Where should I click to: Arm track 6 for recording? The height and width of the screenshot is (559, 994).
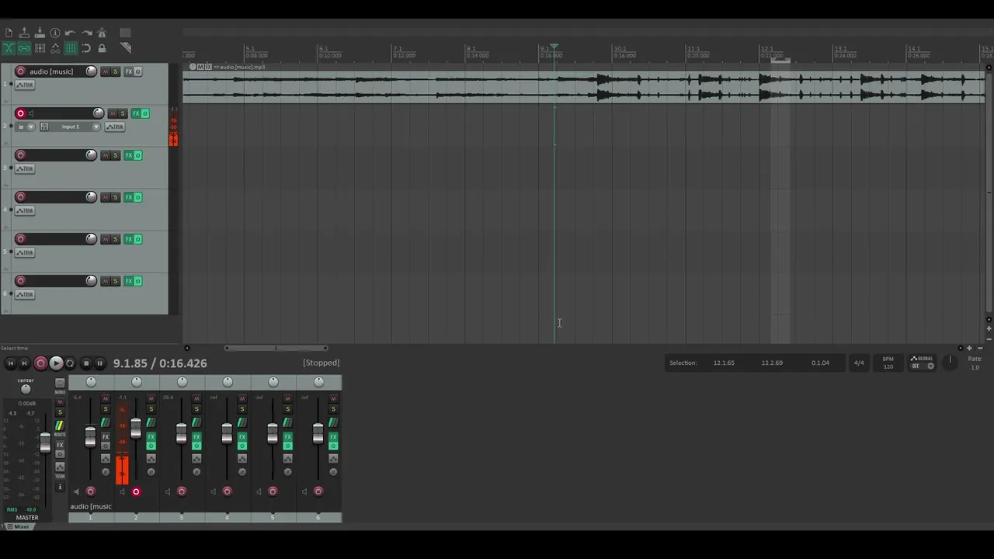[x=20, y=281]
